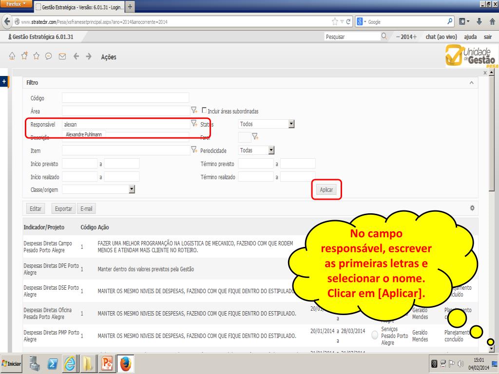Screen dimensions: 499x374
Task: Open Windows PowerShell from the taskbar
Action: coord(52,363)
